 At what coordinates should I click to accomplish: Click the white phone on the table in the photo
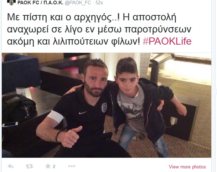(x=10, y=124)
